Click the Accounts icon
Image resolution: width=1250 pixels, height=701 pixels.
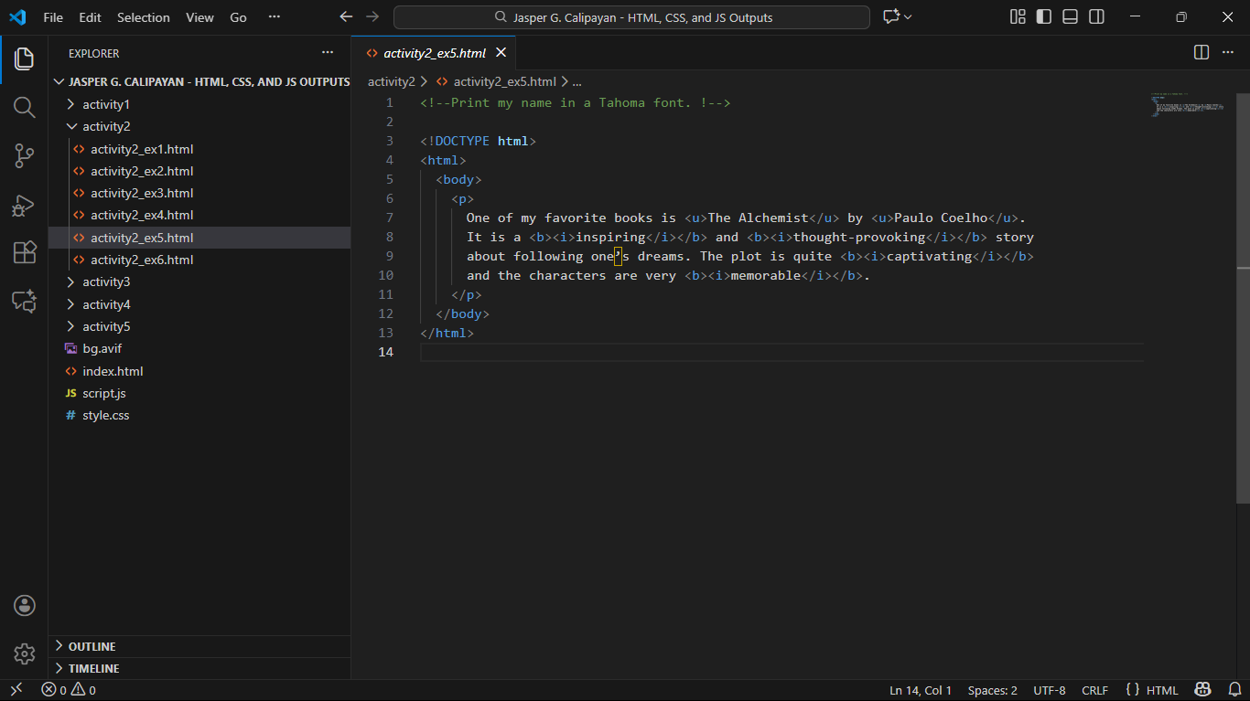[25, 605]
